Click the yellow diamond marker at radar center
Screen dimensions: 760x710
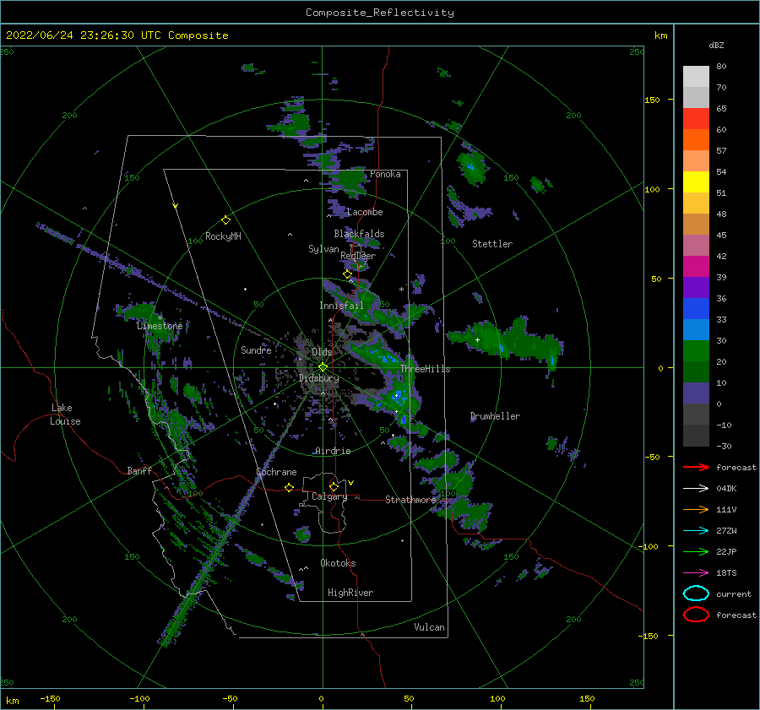[x=323, y=367]
